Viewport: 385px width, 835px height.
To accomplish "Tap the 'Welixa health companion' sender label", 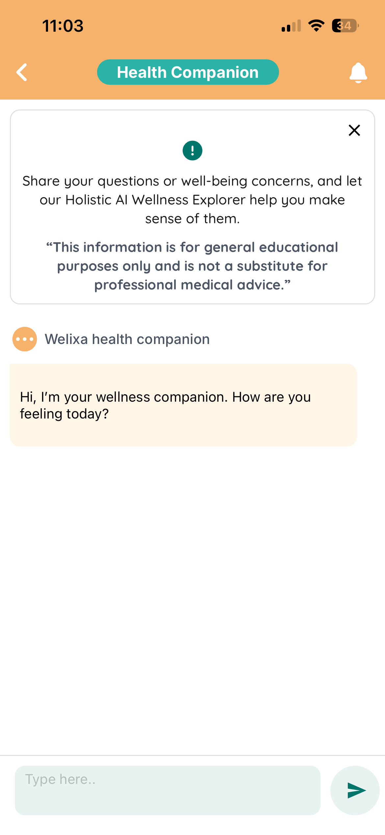I will [127, 339].
